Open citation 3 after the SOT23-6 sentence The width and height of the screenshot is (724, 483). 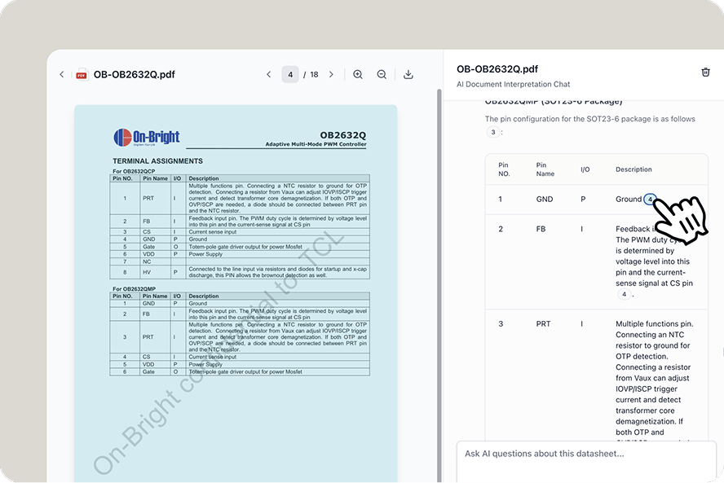493,132
